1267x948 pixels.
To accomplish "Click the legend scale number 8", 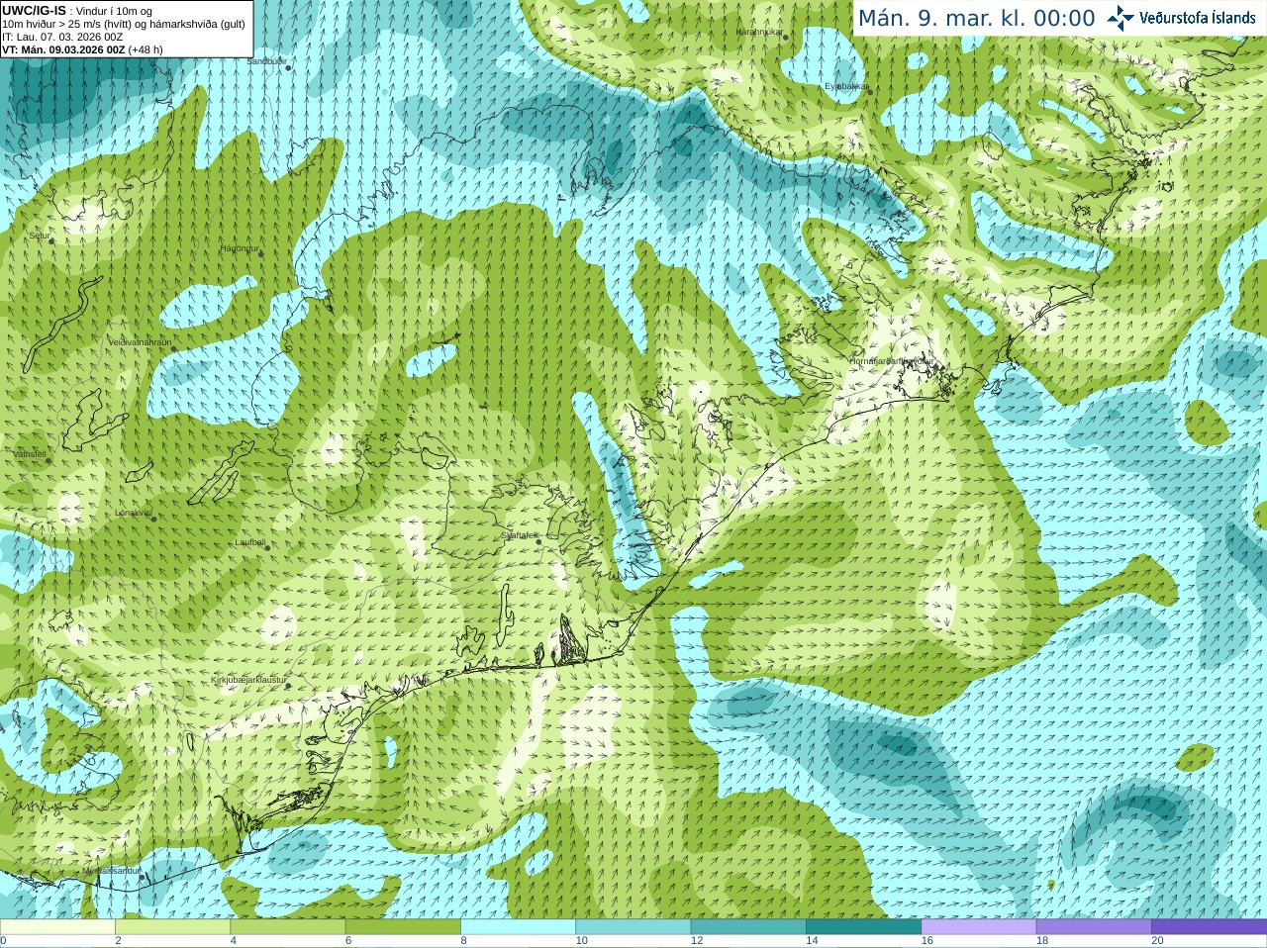I will coord(463,941).
